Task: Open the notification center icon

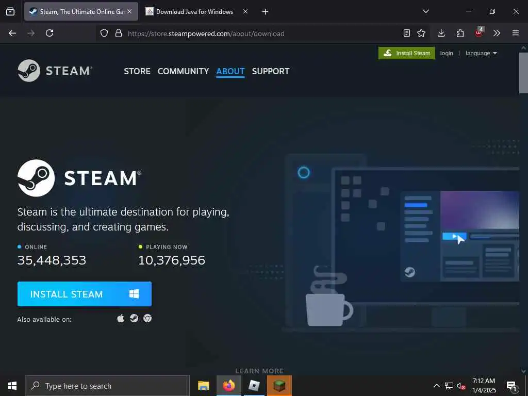Action: point(511,386)
